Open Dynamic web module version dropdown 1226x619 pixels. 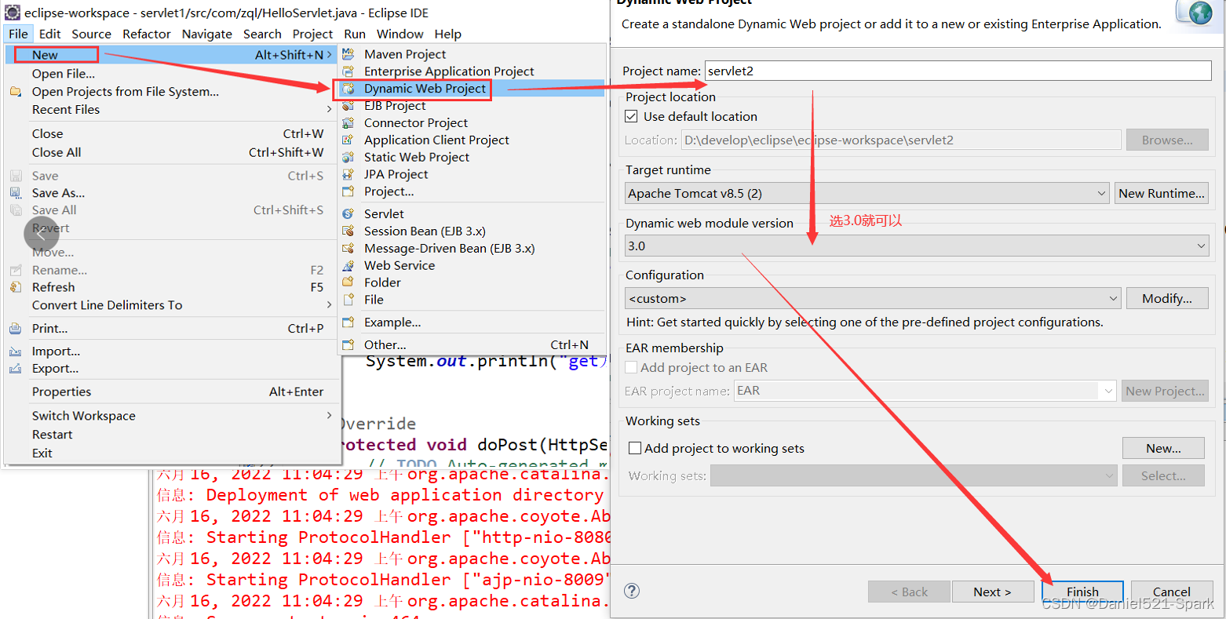click(x=917, y=246)
